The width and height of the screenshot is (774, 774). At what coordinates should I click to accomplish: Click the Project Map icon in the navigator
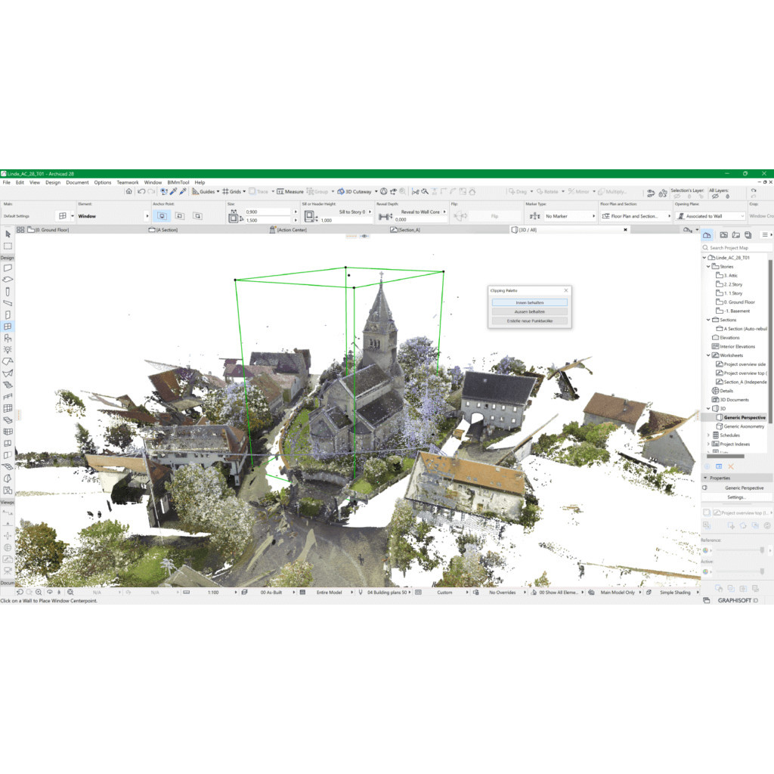click(x=707, y=235)
